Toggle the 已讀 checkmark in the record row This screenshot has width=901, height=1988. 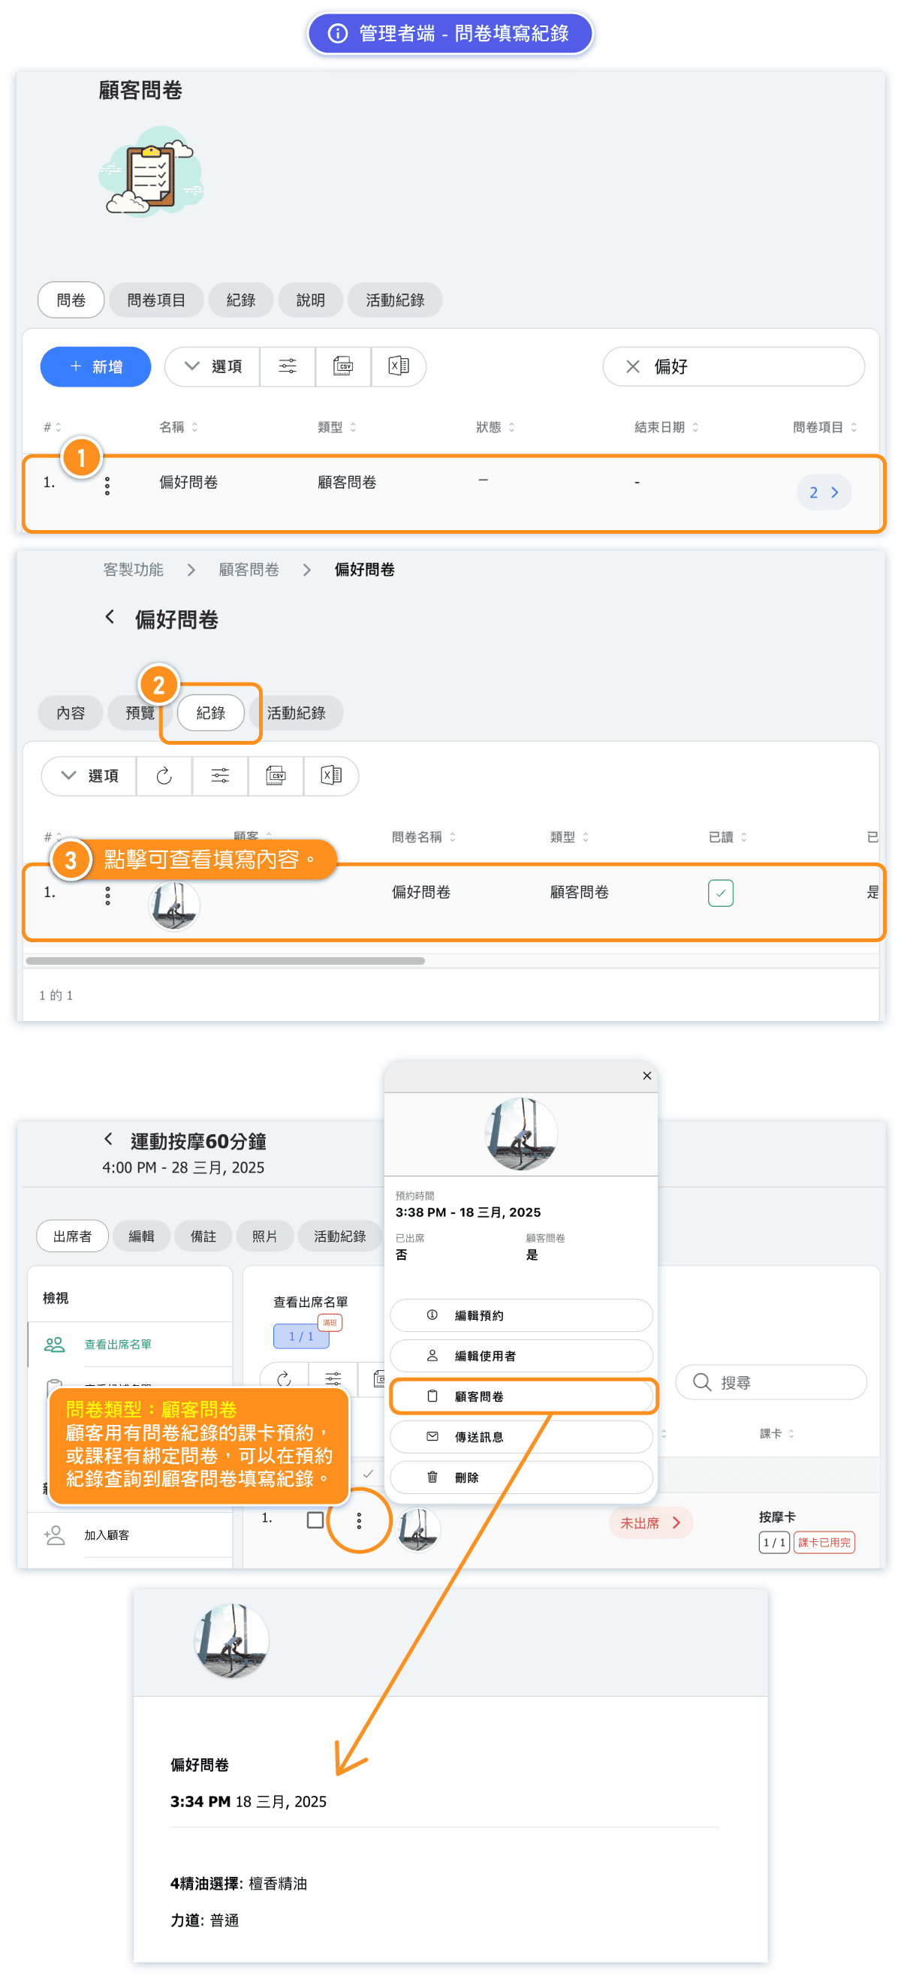[719, 893]
